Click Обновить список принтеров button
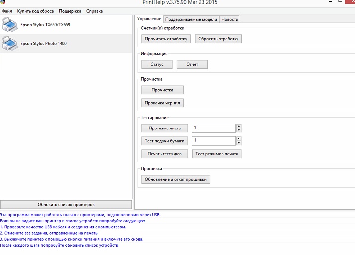 [66, 205]
